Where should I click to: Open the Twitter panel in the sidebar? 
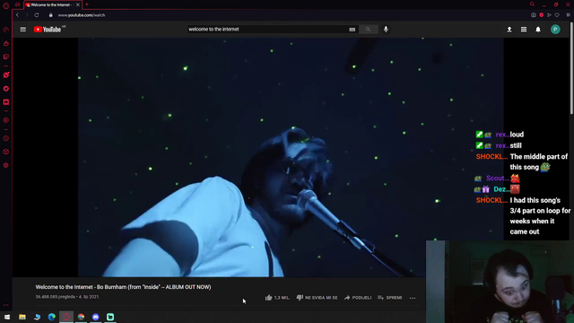coord(6,89)
